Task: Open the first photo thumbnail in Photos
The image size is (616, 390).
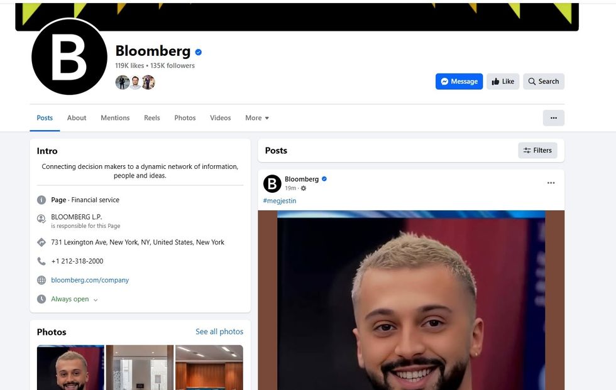Action: (x=70, y=367)
